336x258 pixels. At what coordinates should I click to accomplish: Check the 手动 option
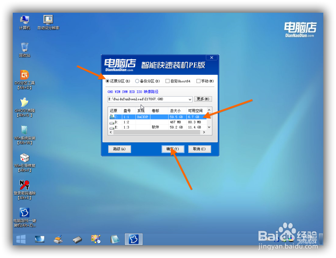[198, 81]
